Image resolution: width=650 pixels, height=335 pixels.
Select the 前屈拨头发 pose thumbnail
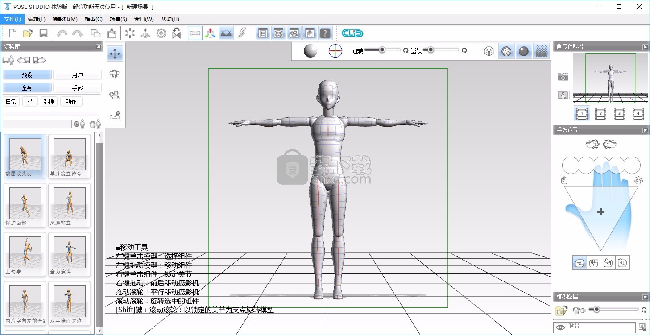click(25, 157)
